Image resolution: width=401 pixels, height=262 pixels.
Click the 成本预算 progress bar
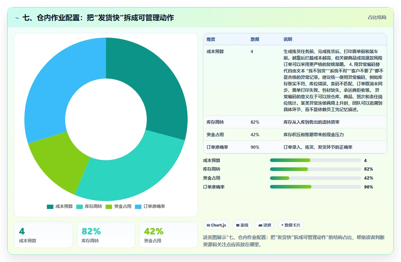tap(315, 160)
